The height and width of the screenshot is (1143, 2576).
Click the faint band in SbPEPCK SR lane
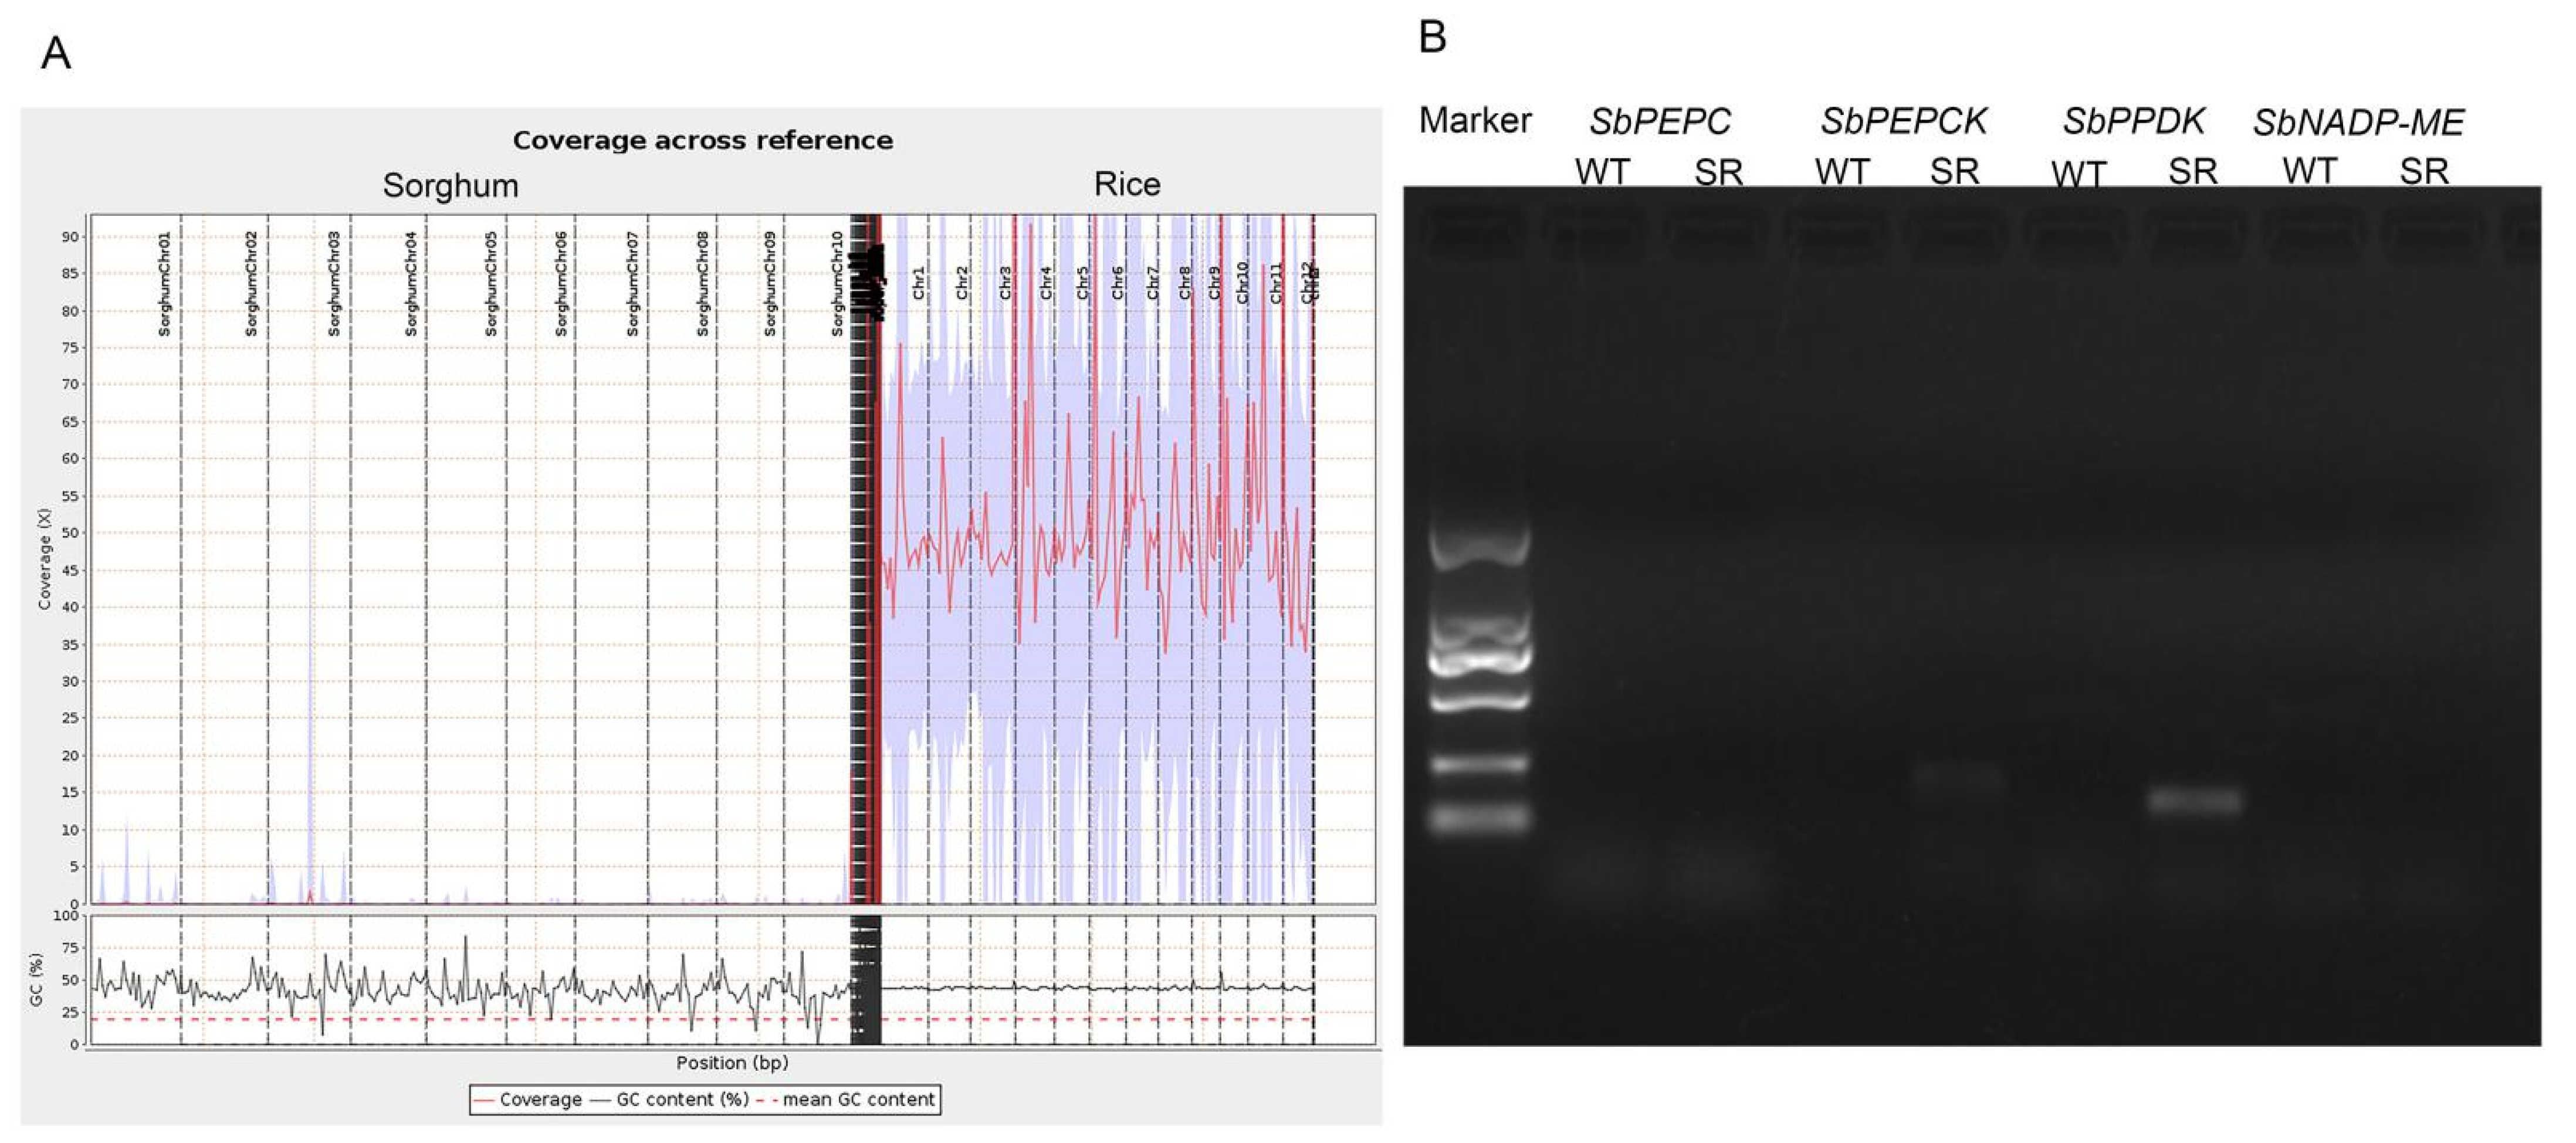(x=1957, y=778)
